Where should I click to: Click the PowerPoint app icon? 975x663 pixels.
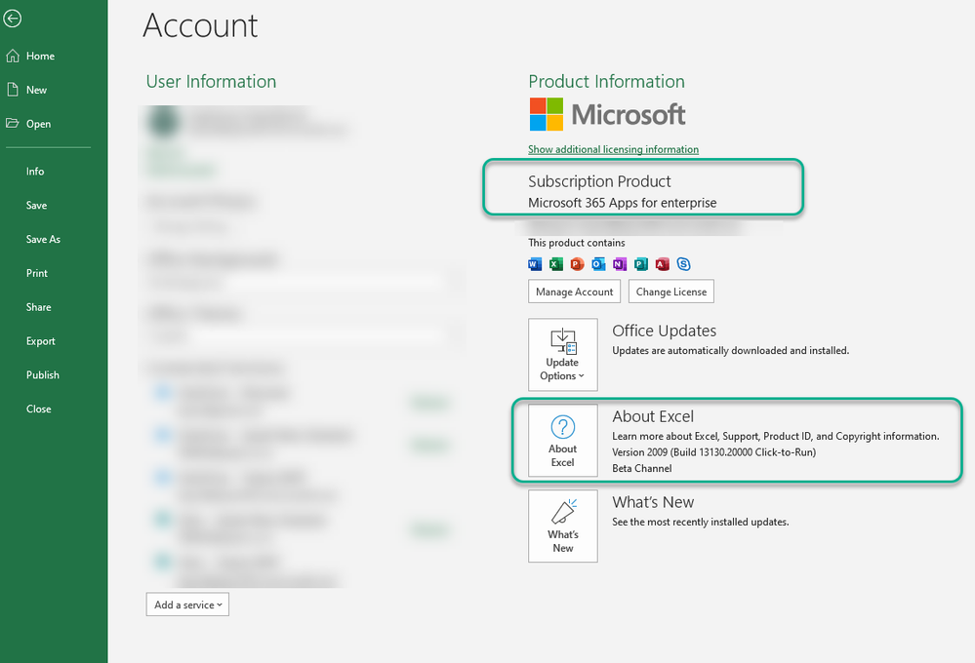(577, 264)
